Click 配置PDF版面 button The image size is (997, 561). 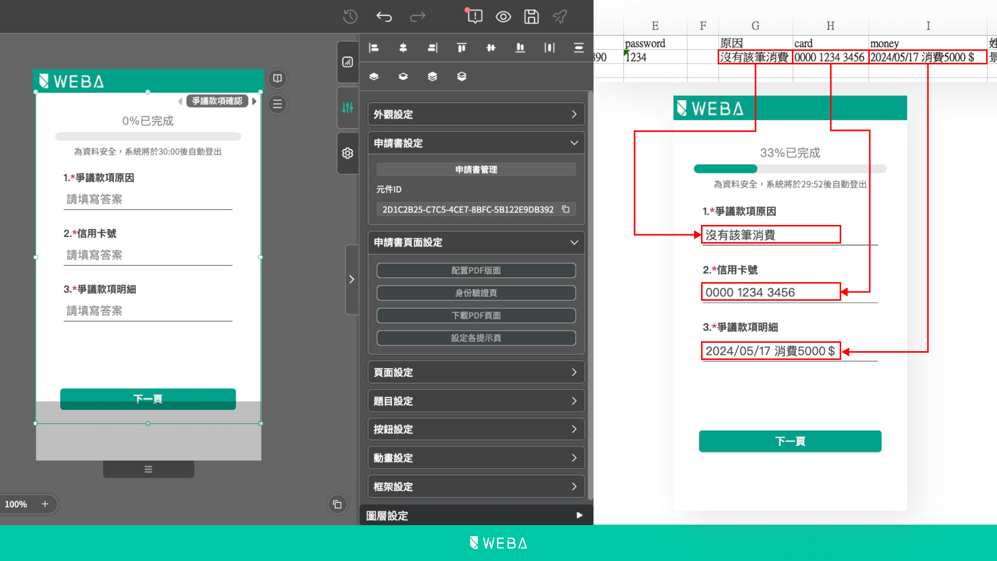tap(476, 271)
